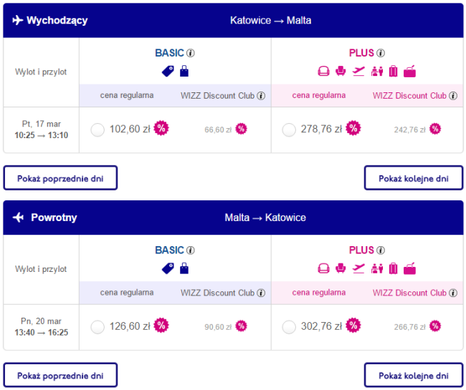Click WIZZ Discount Club info icon under return PLUS
Viewport: 466px width, 390px height.
[453, 293]
